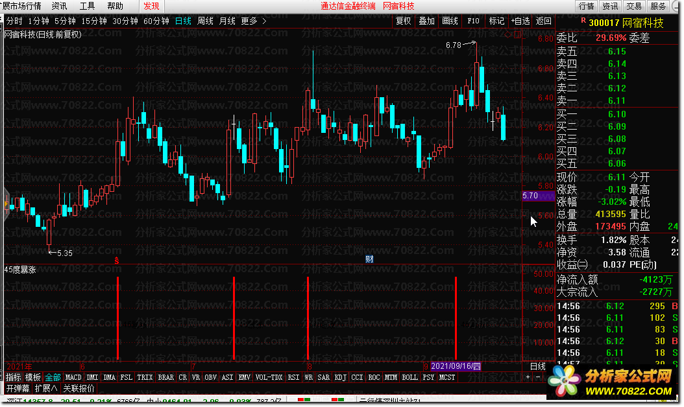Click the 买一 6.10 order row
Image resolution: width=684 pixels, height=407 pixels.
pos(617,114)
